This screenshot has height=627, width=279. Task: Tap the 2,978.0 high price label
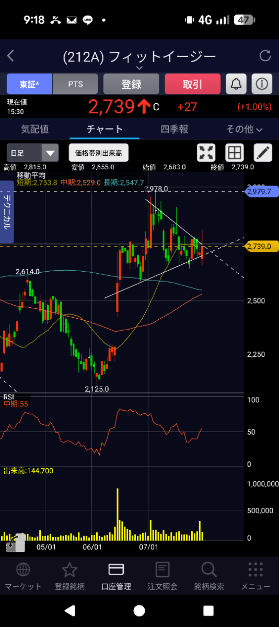(x=156, y=189)
